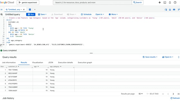The width and height of the screenshot is (180, 101).
Task: Click the Schedule button
Action: pyautogui.click(x=86, y=14)
